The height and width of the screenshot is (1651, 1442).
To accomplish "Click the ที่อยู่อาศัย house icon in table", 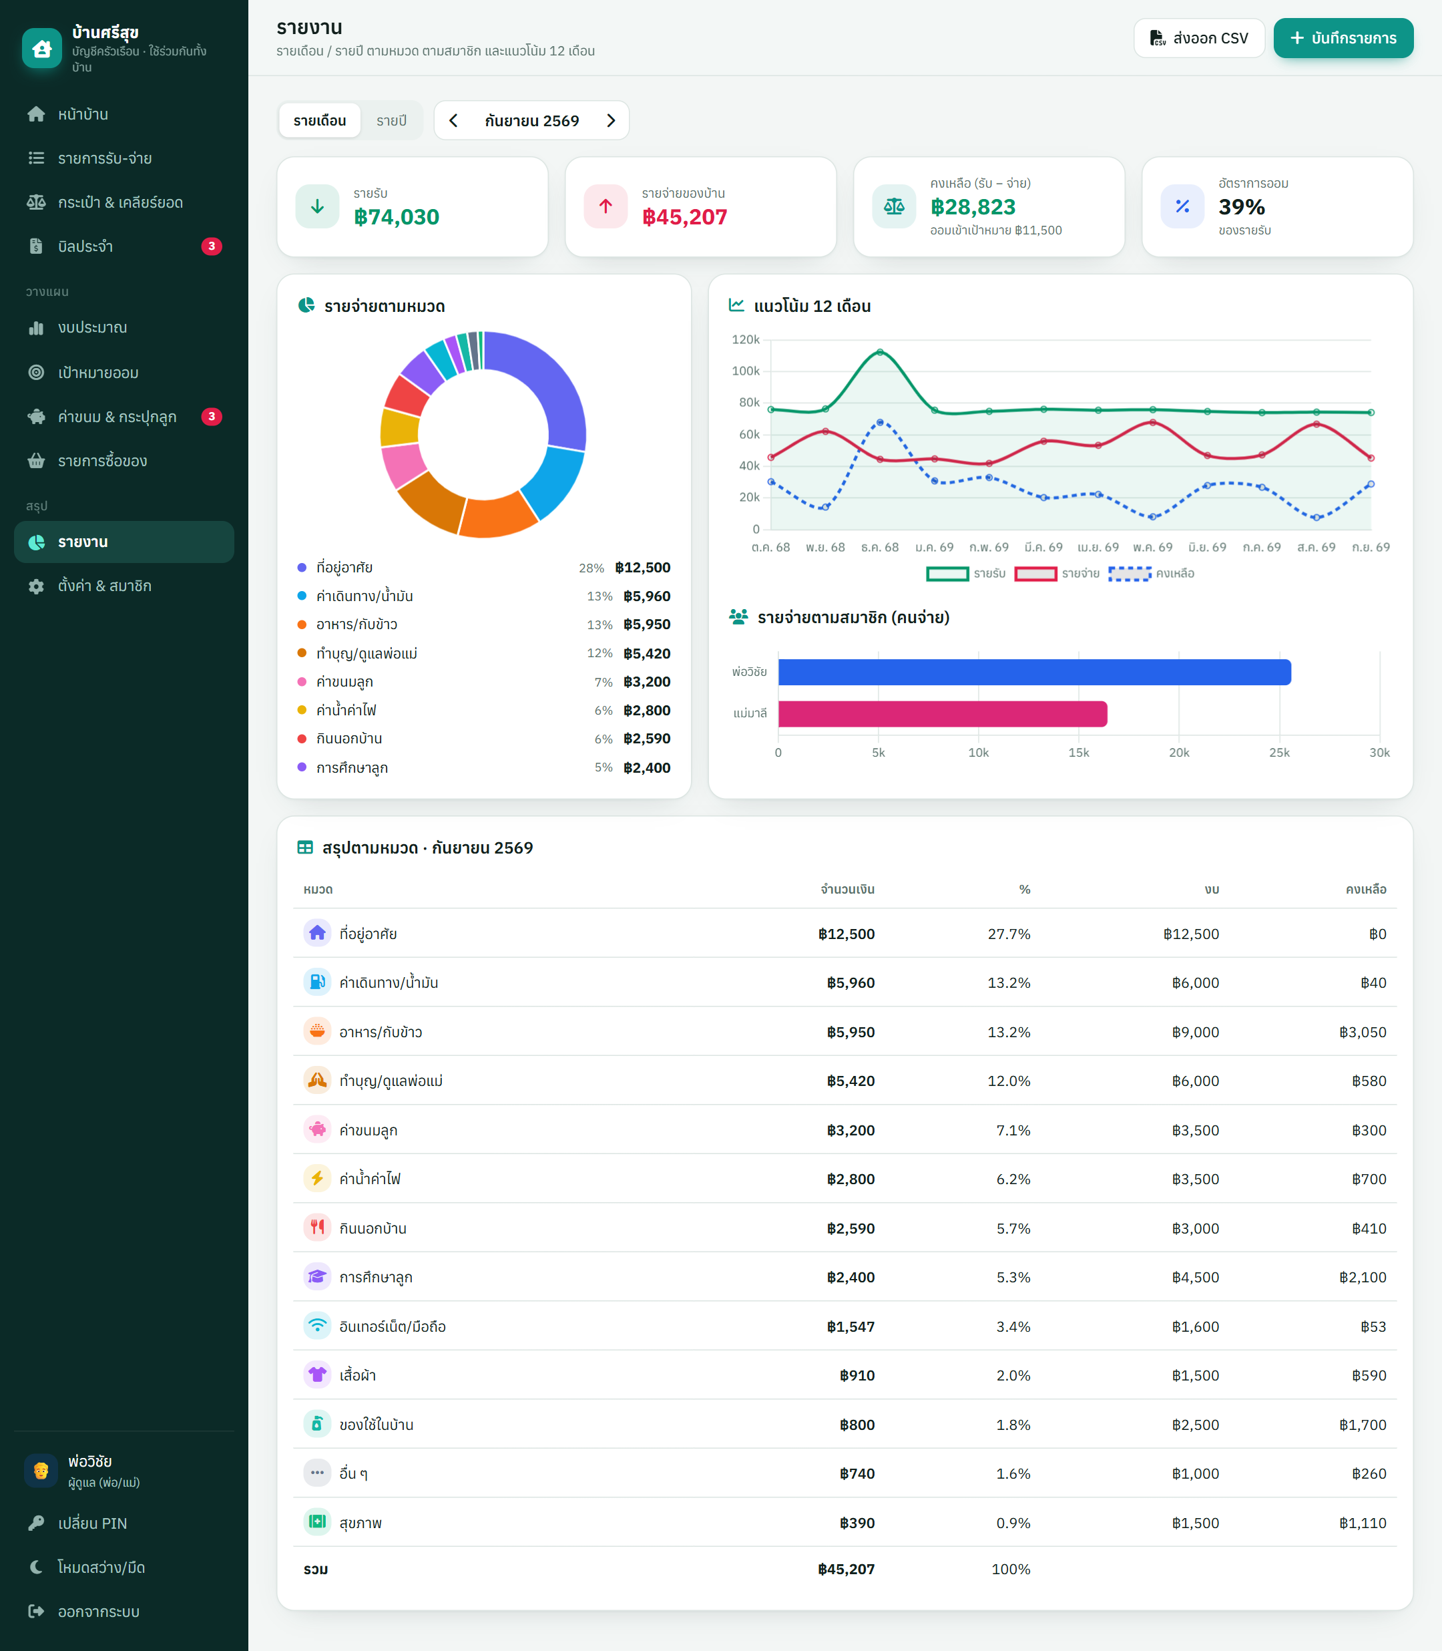I will [317, 933].
